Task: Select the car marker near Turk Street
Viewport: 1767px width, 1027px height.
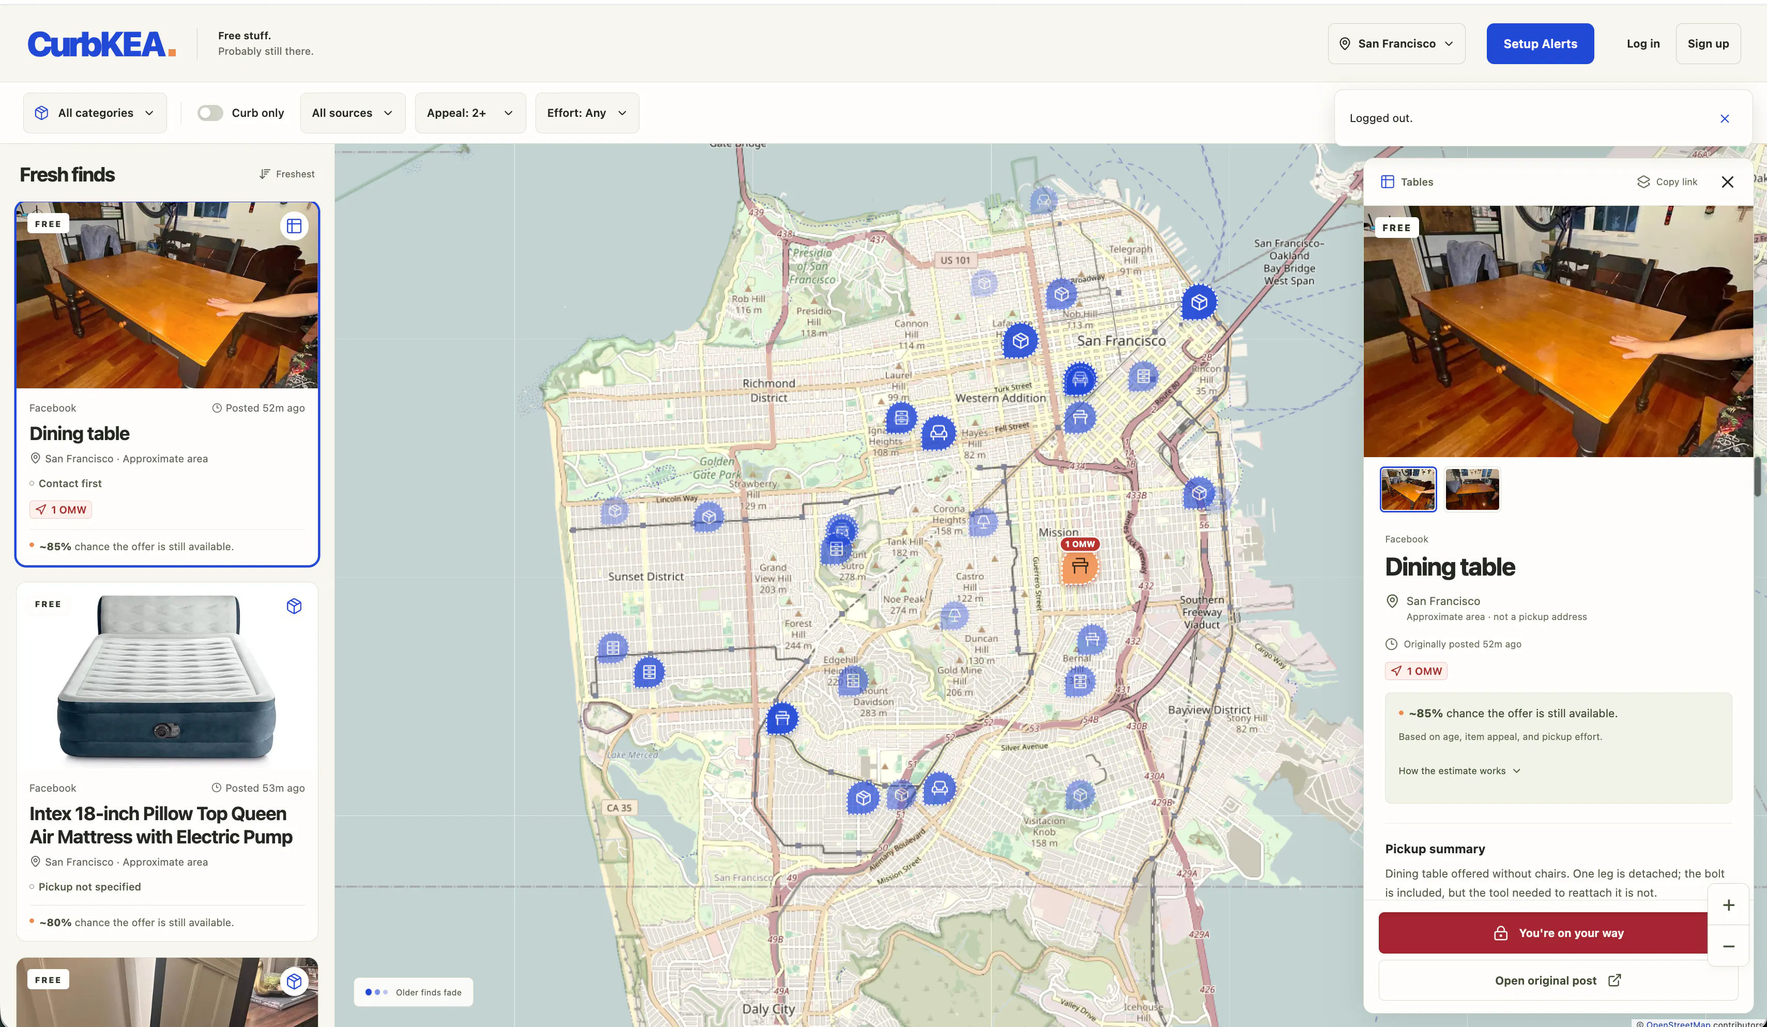Action: [x=1080, y=380]
